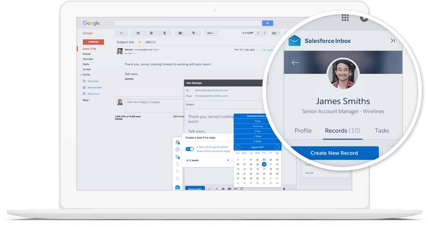Choose 1 Week in Schedule Follow-Up

(257, 136)
